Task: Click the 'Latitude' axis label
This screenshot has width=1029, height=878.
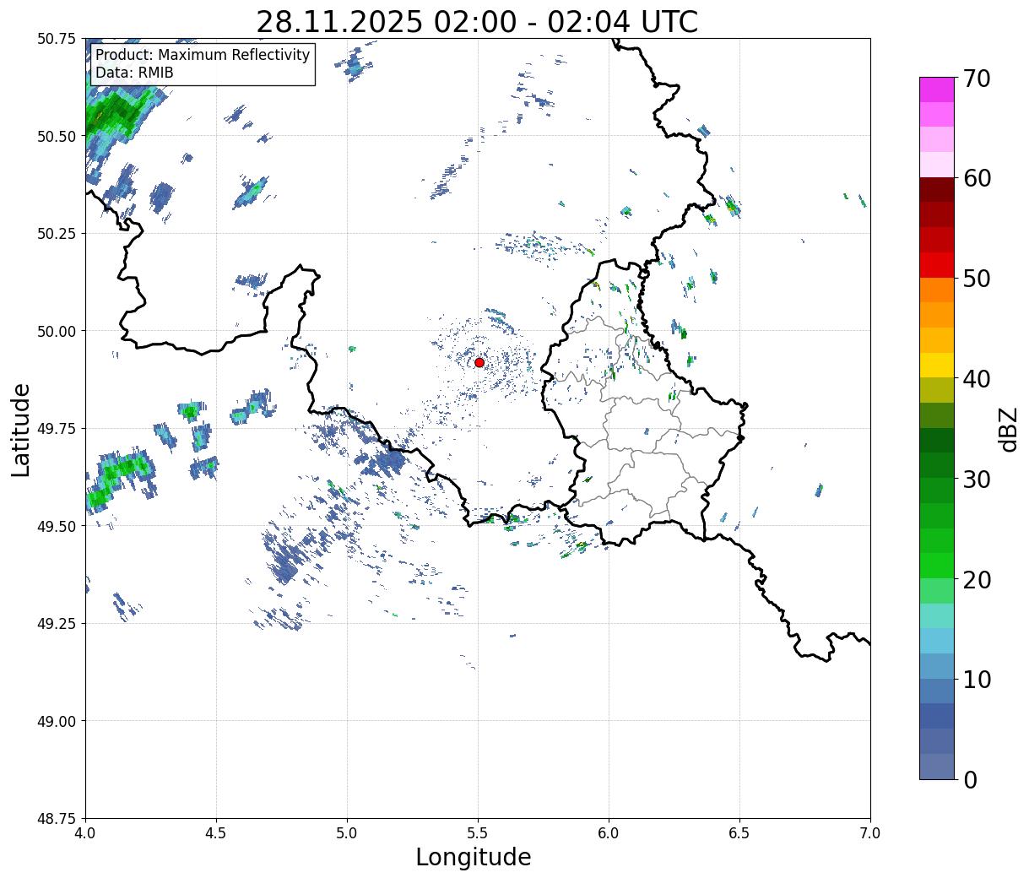Action: (x=21, y=429)
